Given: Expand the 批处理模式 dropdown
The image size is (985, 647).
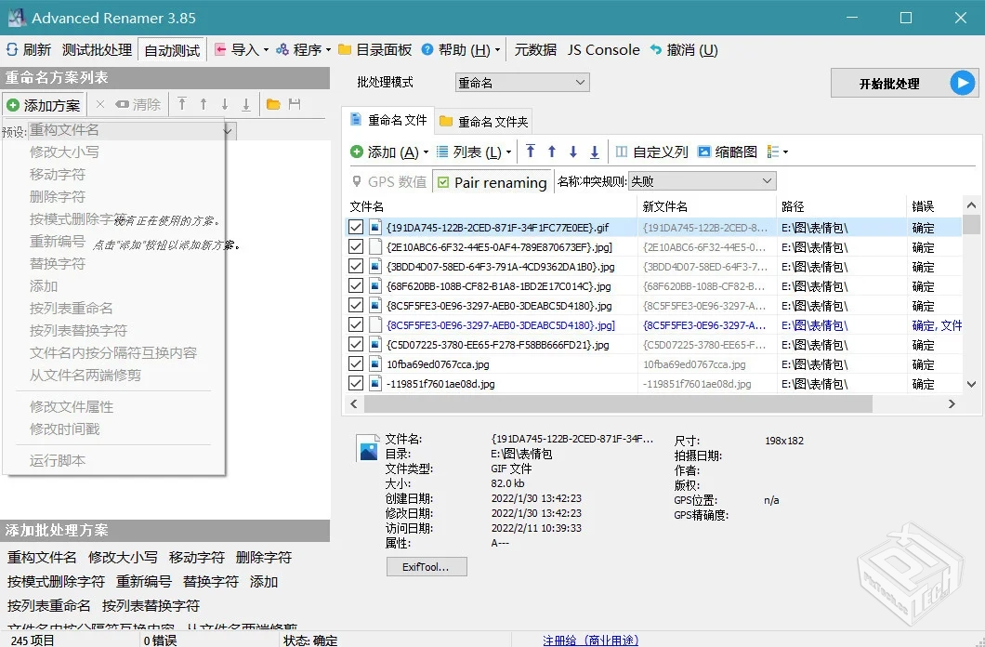Looking at the screenshot, I should pos(522,83).
